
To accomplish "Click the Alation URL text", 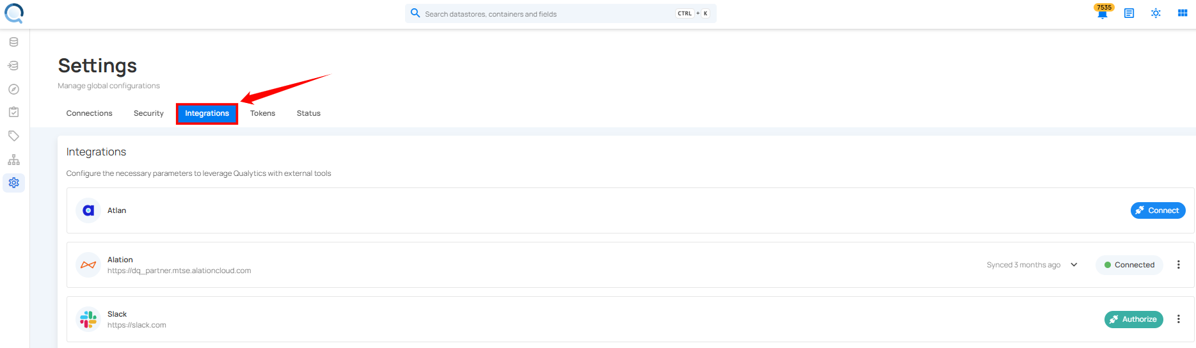I will click(179, 271).
